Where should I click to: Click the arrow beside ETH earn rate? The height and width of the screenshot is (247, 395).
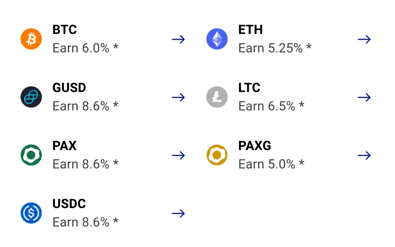[364, 39]
